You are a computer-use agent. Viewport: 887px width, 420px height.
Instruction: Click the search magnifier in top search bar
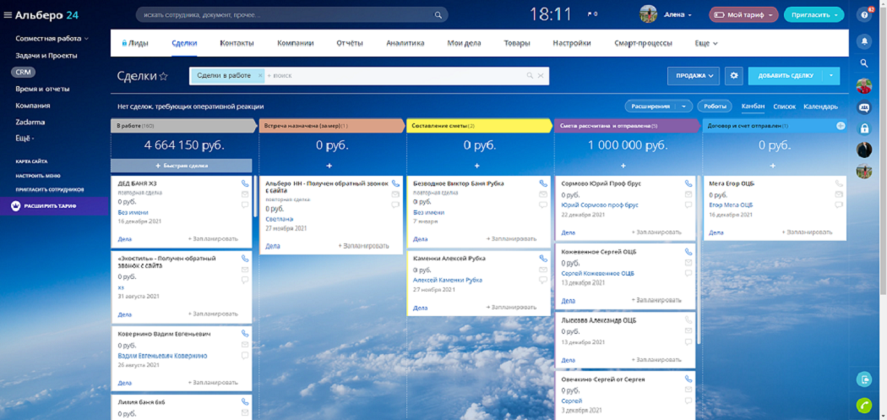(x=438, y=14)
